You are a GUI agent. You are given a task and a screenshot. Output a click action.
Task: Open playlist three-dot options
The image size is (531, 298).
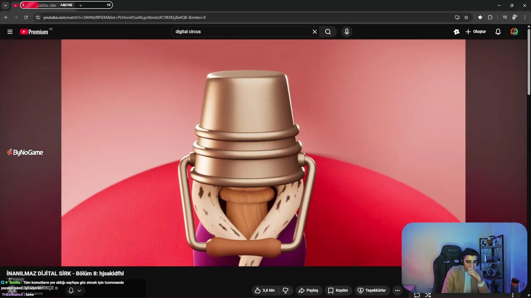click(x=513, y=295)
